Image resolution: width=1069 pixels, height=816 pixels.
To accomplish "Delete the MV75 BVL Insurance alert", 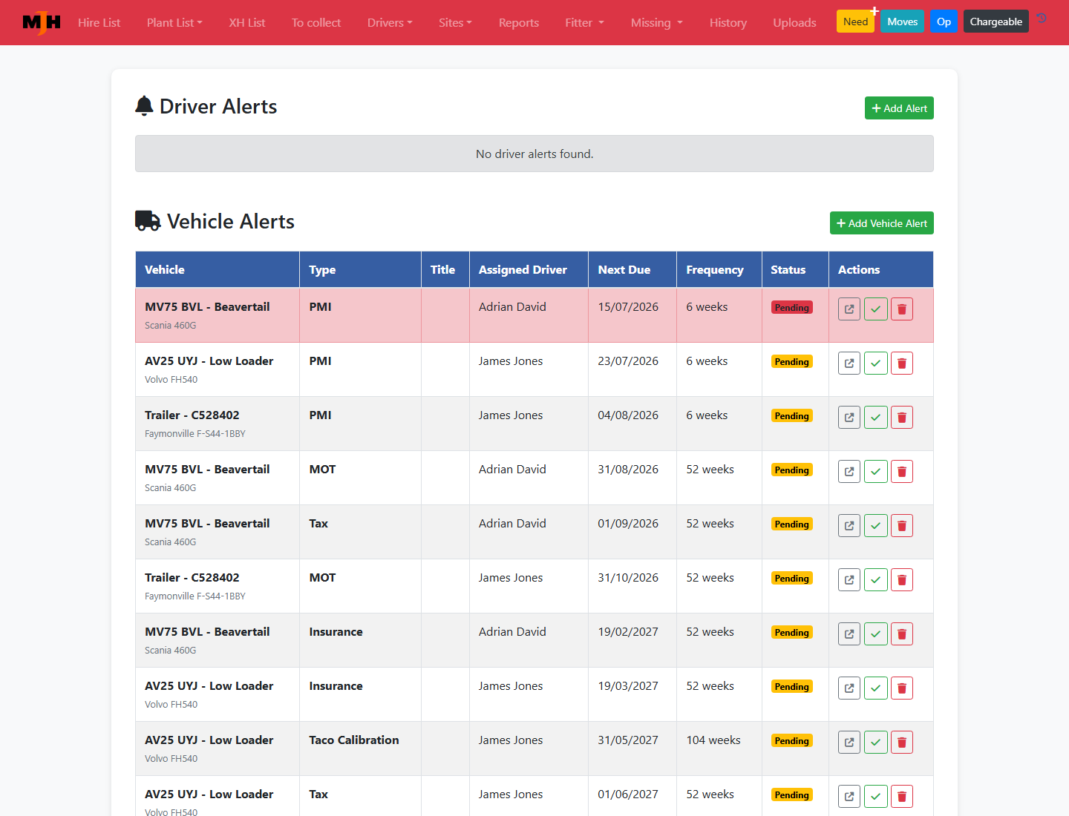I will pyautogui.click(x=902, y=634).
